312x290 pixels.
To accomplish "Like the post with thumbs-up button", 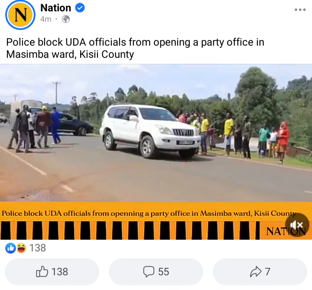I will pyautogui.click(x=52, y=272).
